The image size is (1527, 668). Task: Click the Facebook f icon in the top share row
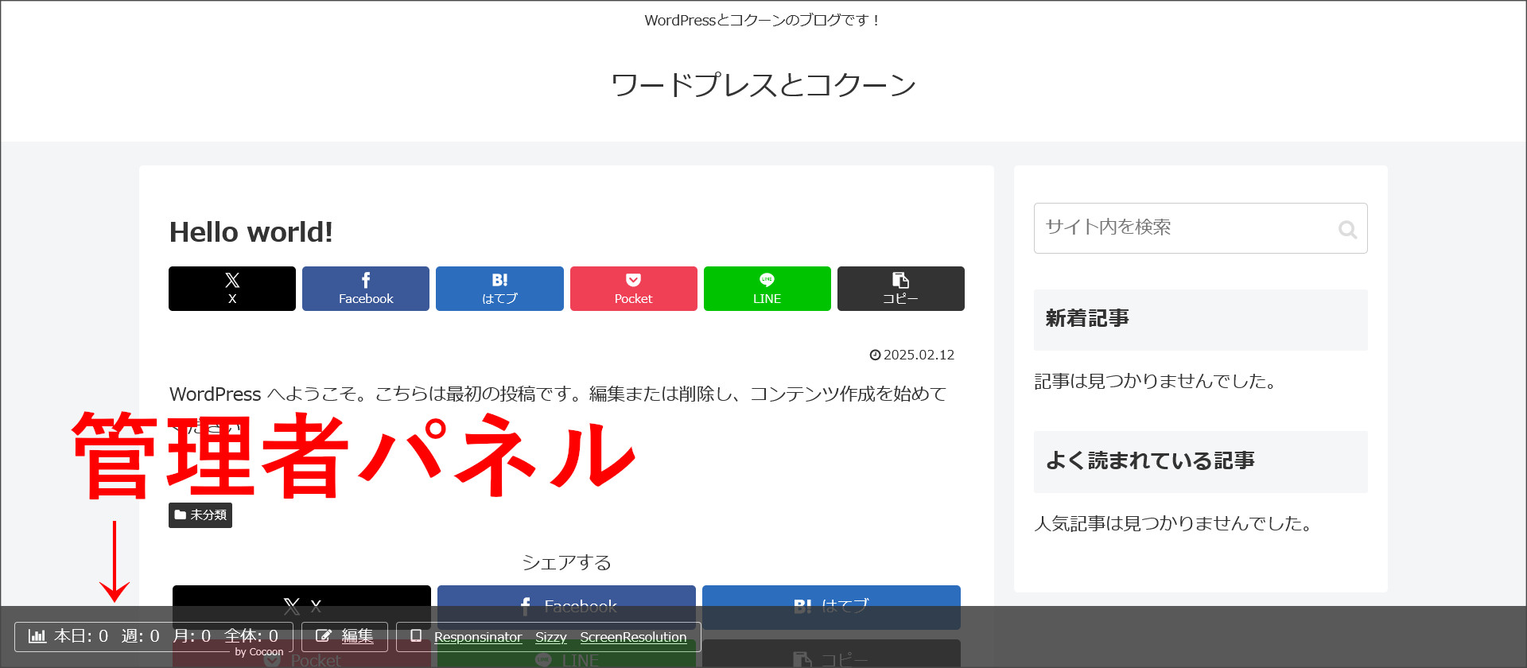(366, 280)
